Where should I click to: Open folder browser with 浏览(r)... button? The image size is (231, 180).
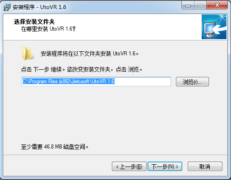[192, 82]
